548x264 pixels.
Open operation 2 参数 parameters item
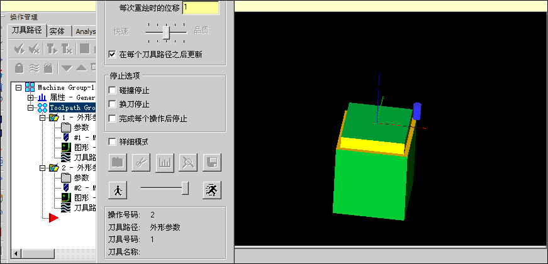pyautogui.click(x=81, y=178)
